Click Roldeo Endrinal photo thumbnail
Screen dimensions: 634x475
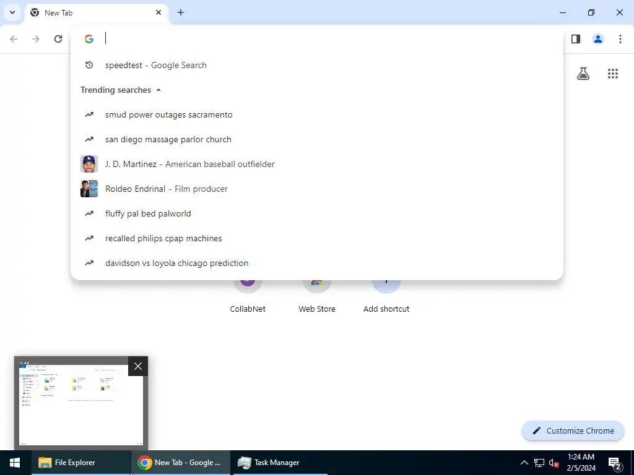click(89, 189)
